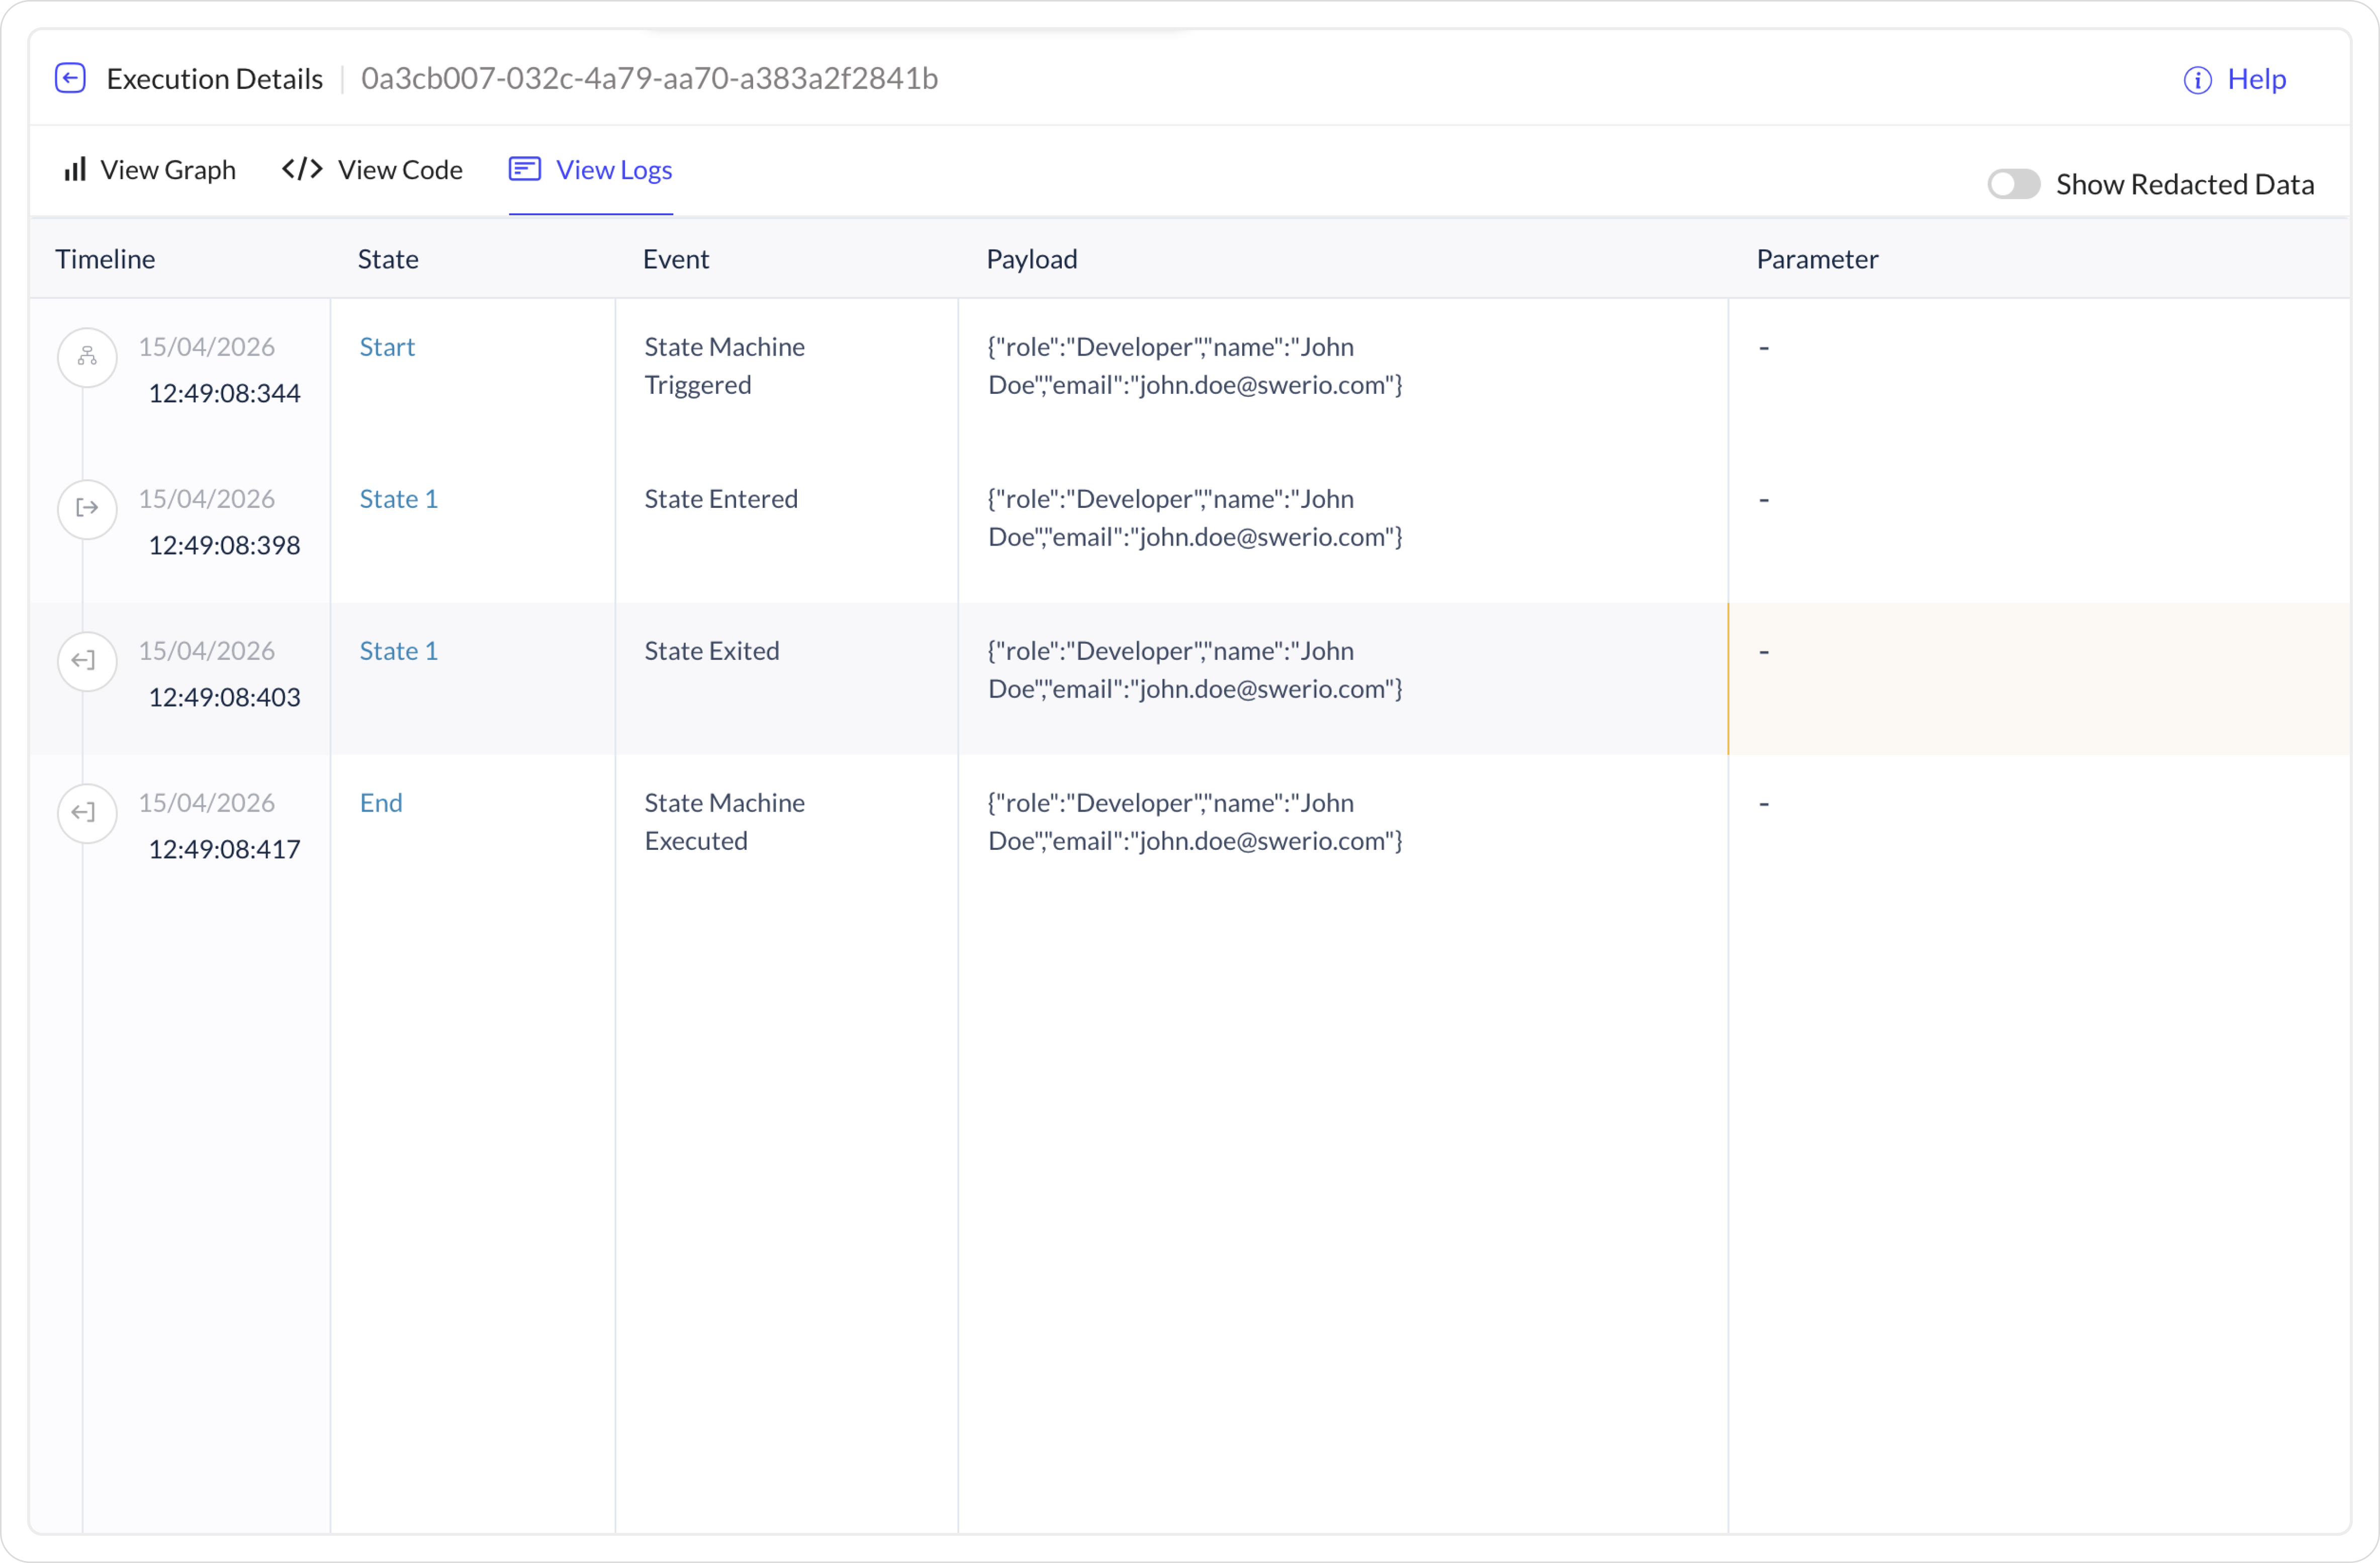
Task: Open the Help link
Action: 2256,79
